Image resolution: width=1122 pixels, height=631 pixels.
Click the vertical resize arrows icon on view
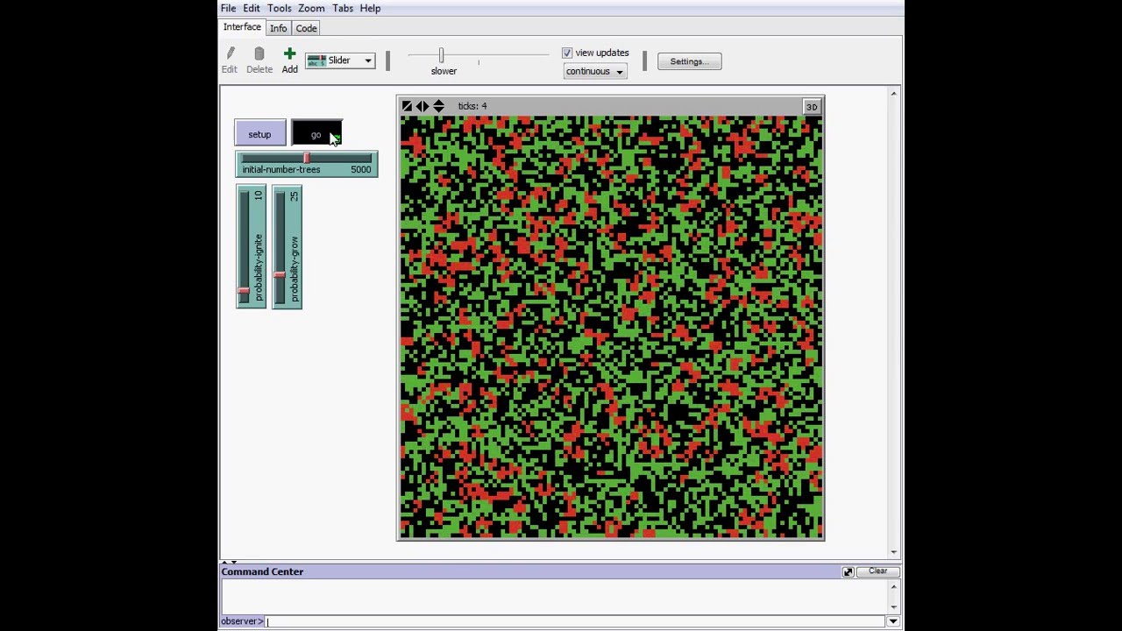(438, 106)
